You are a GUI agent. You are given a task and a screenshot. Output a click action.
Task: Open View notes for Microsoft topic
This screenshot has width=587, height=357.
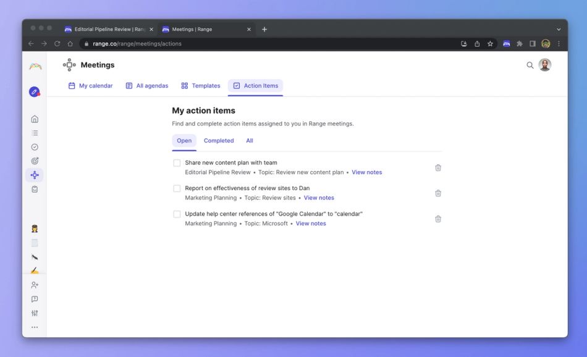[311, 224]
